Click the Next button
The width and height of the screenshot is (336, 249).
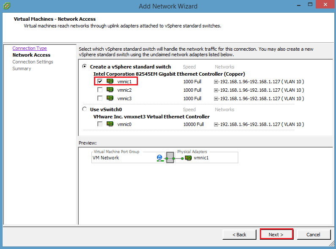[x=276, y=235]
